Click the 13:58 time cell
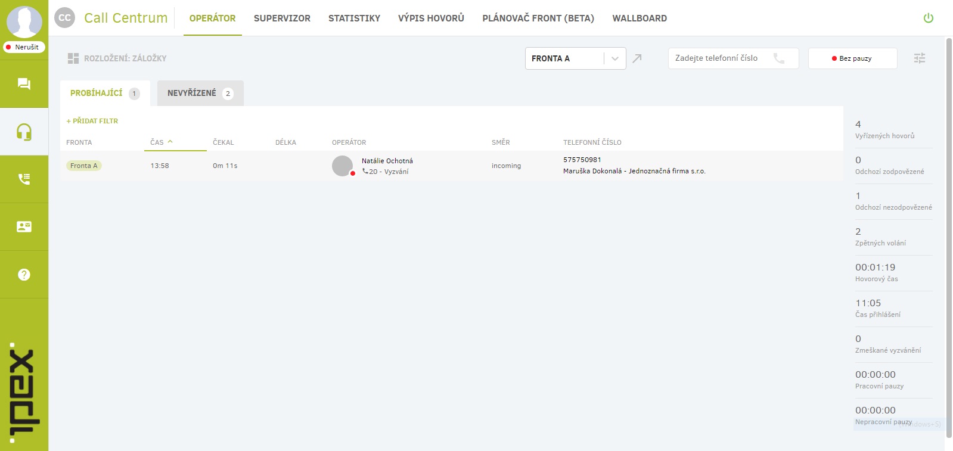Image resolution: width=953 pixels, height=451 pixels. click(160, 166)
